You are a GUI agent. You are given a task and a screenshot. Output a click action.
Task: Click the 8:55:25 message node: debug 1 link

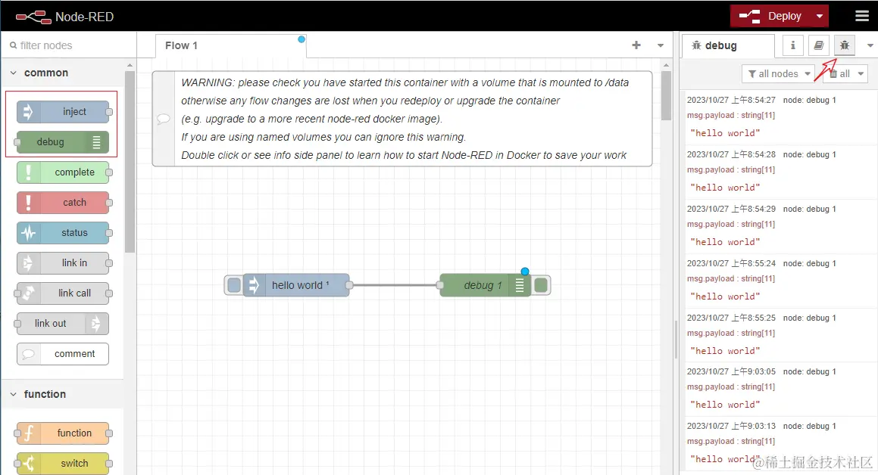click(809, 318)
